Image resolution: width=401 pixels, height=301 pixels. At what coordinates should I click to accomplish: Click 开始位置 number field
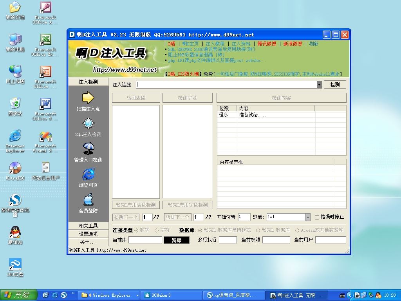pos(244,217)
